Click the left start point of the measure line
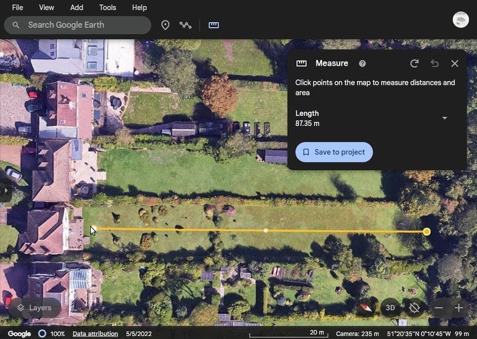The image size is (477, 339). pos(94,229)
